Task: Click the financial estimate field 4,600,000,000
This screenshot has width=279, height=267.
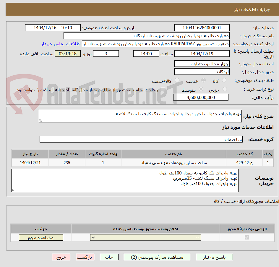Action: pyautogui.click(x=201, y=97)
